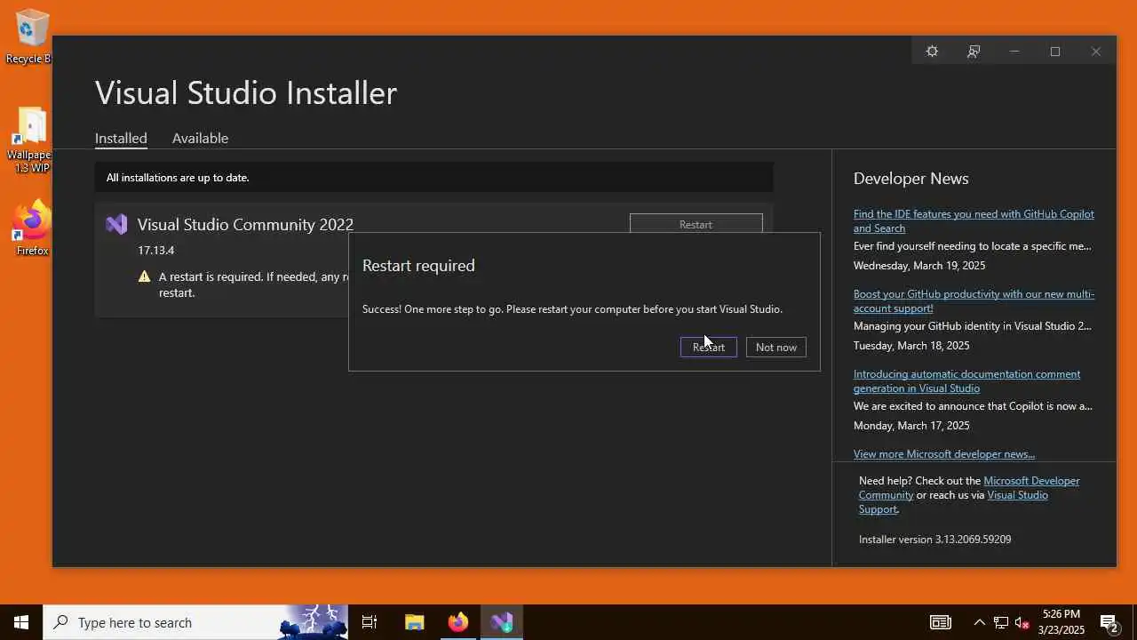Viewport: 1137px width, 640px height.
Task: Show hidden system tray icons
Action: 979,622
